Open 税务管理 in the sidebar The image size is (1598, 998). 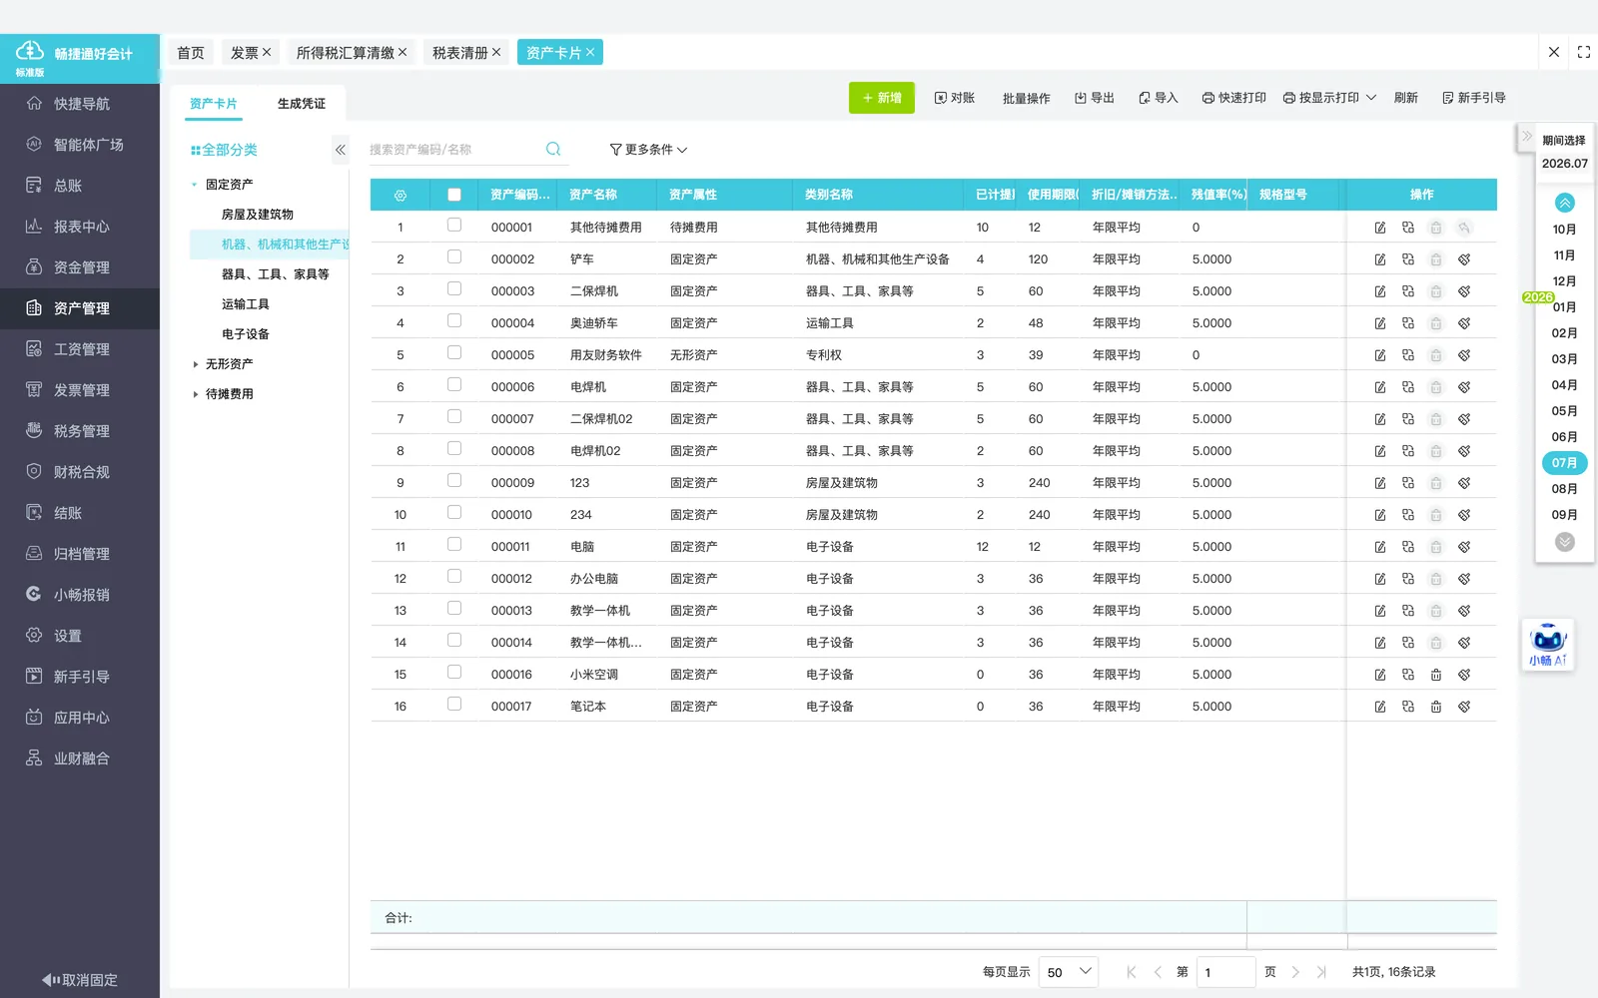(80, 431)
